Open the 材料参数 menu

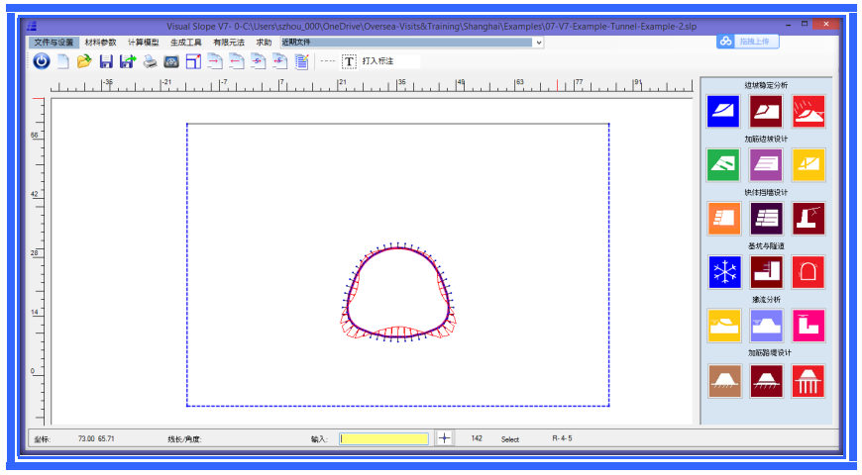click(x=100, y=43)
